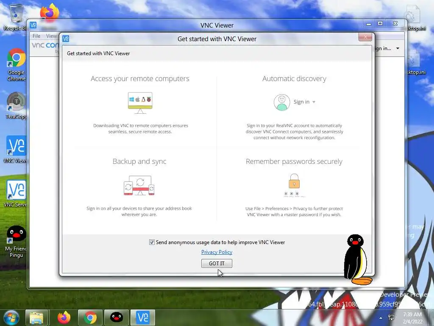Open the File menu in VNC Viewer

[36, 36]
